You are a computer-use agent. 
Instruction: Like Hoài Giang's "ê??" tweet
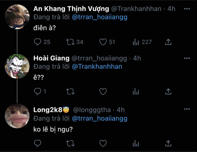(103, 91)
